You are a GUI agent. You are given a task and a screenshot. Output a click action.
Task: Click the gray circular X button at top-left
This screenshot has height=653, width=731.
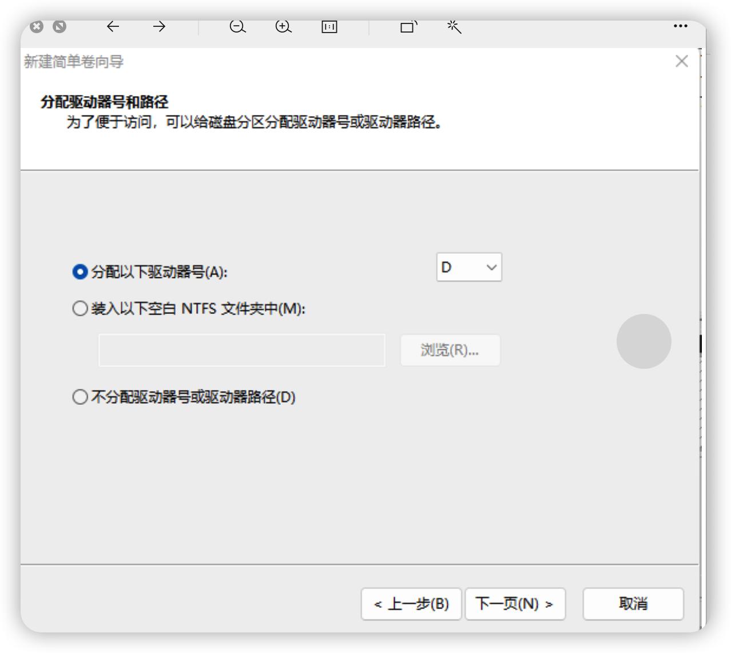(37, 26)
